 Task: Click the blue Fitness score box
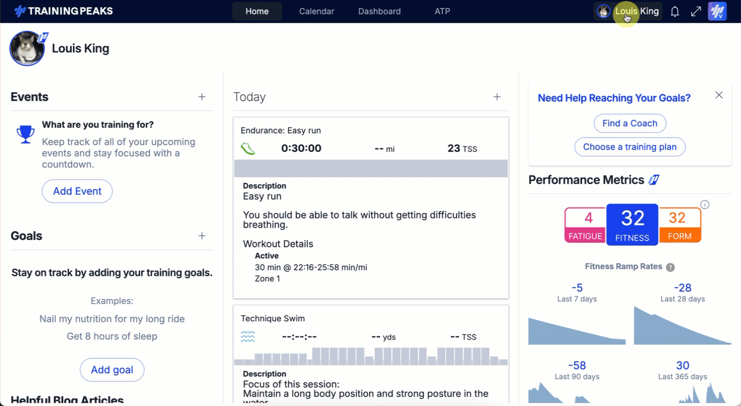(632, 224)
